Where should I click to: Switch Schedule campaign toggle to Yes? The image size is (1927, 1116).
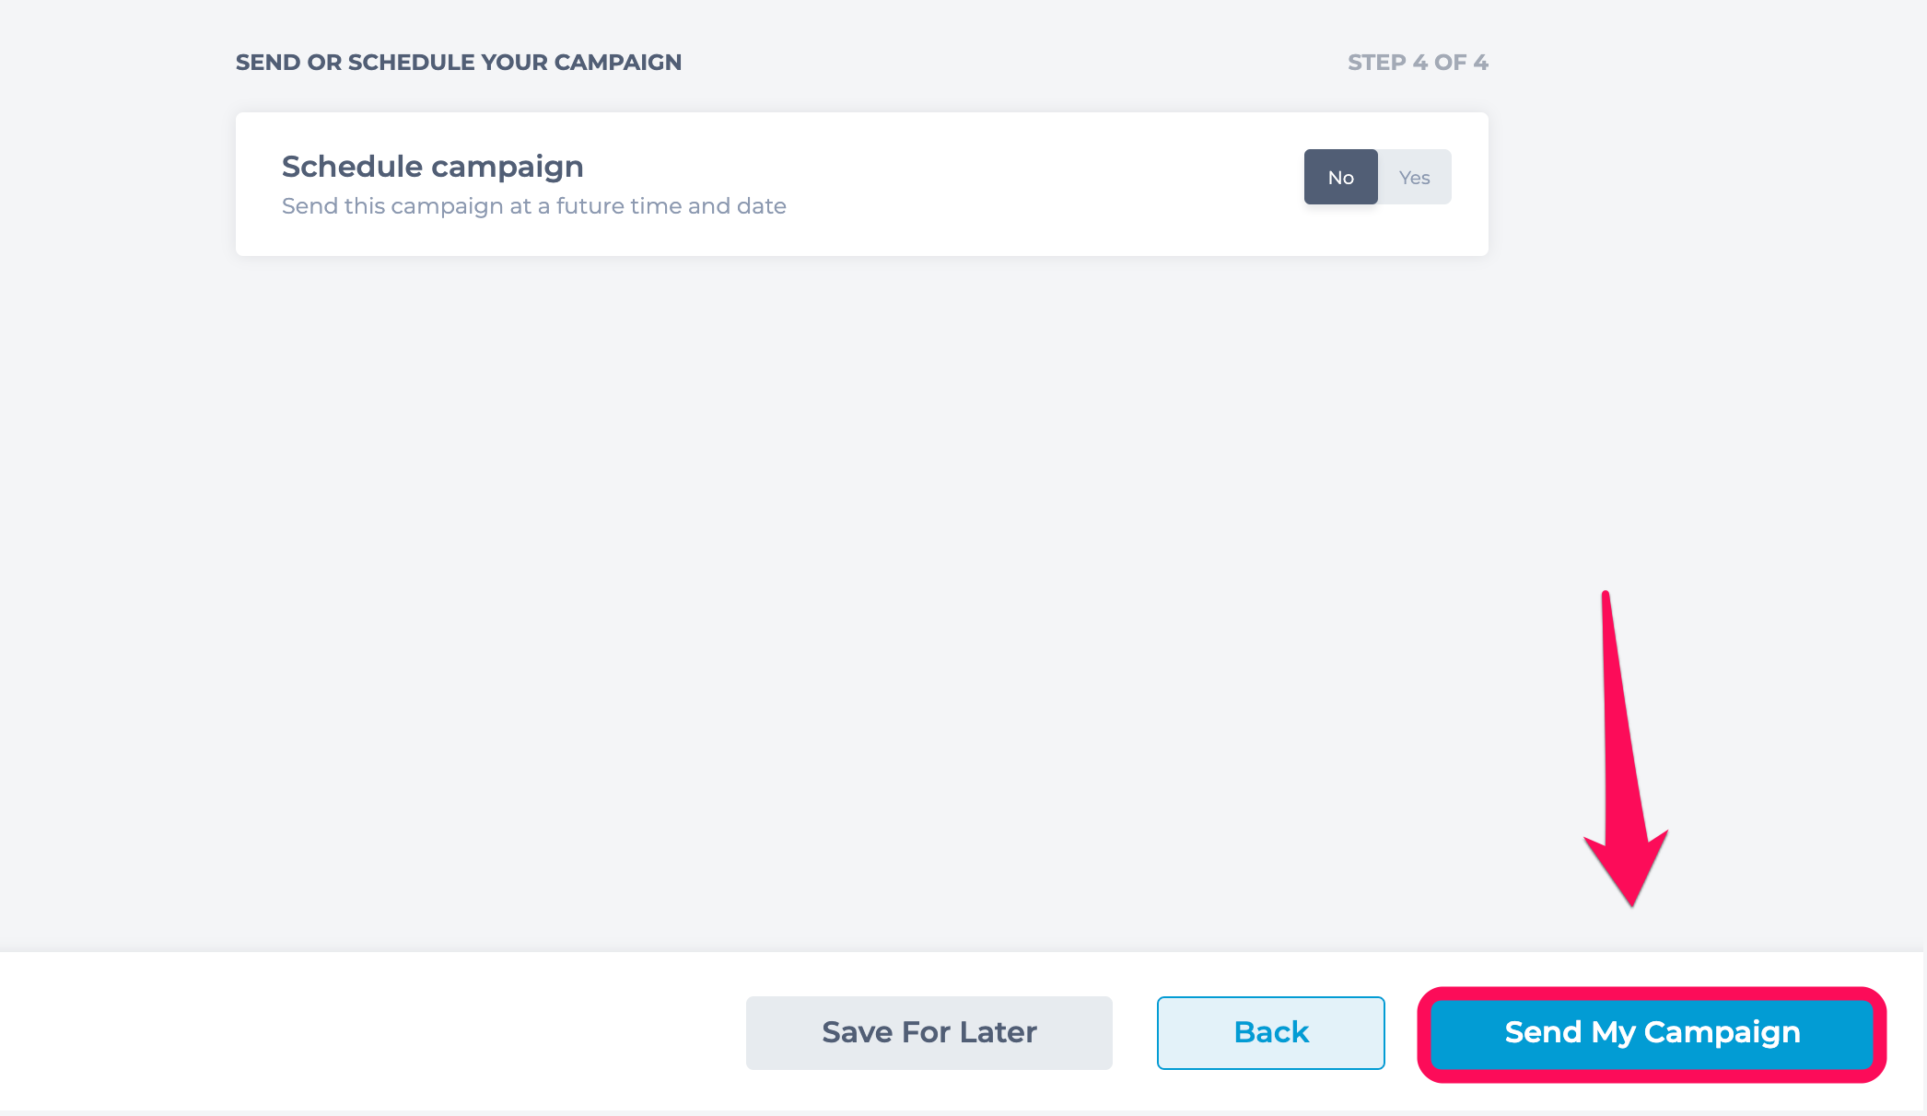[1415, 177]
